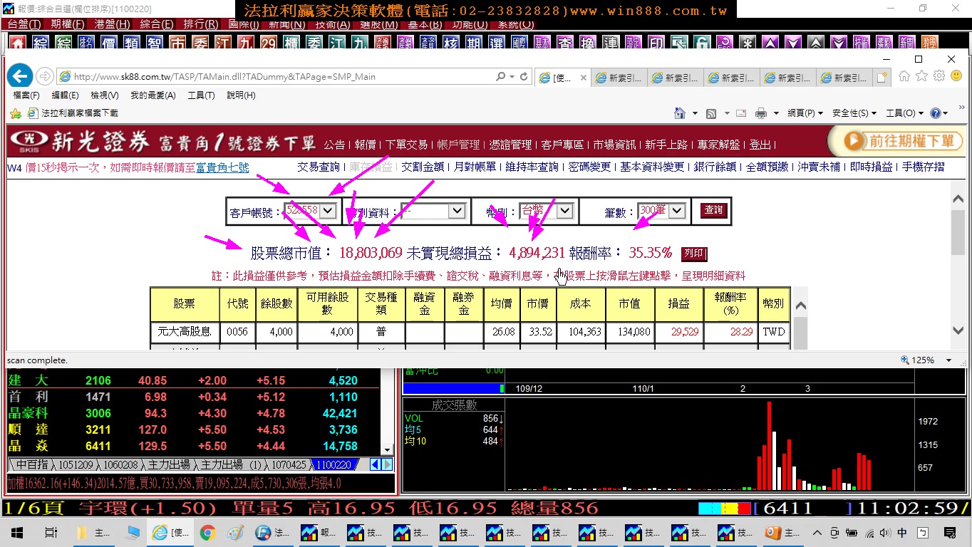Image resolution: width=972 pixels, height=547 pixels.
Task: Open the 維持率查詢 link
Action: coord(532,167)
